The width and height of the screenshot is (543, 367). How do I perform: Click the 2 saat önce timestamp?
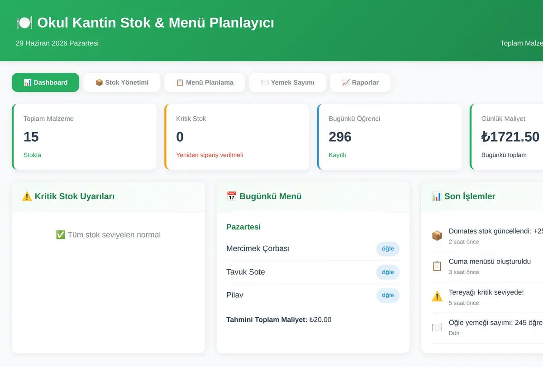pyautogui.click(x=464, y=242)
